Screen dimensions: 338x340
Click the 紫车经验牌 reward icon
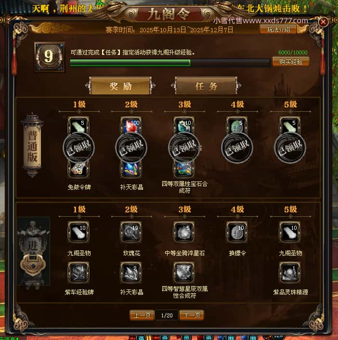[x=78, y=273]
